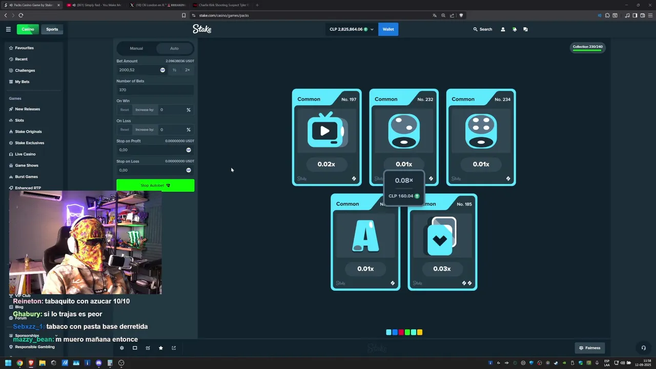656x369 pixels.
Task: Click the card No. 234
Action: (x=481, y=137)
